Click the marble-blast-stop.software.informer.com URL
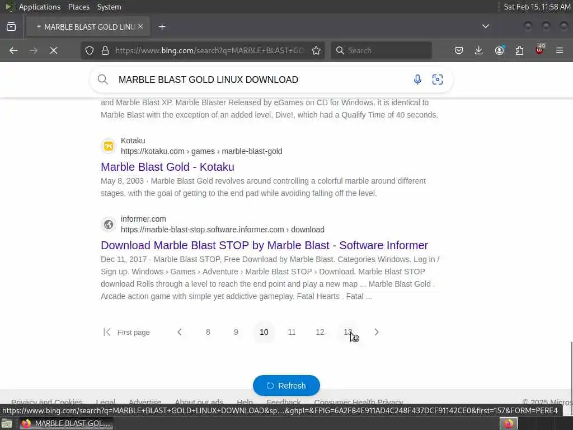This screenshot has width=573, height=430. point(223,230)
